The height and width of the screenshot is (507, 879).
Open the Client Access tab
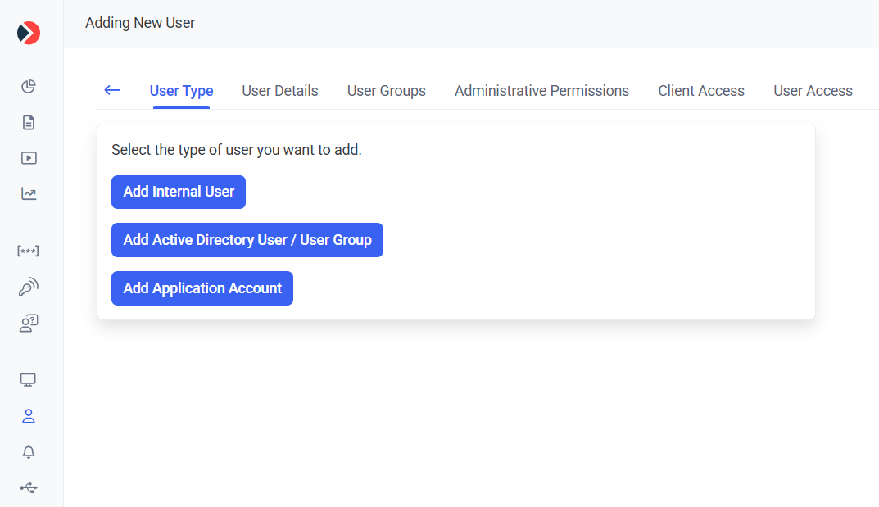(701, 91)
